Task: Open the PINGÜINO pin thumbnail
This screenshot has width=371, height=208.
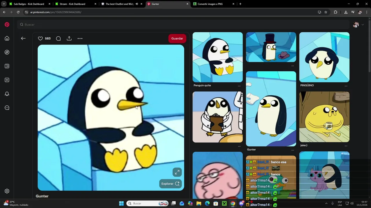Action: 324,57
